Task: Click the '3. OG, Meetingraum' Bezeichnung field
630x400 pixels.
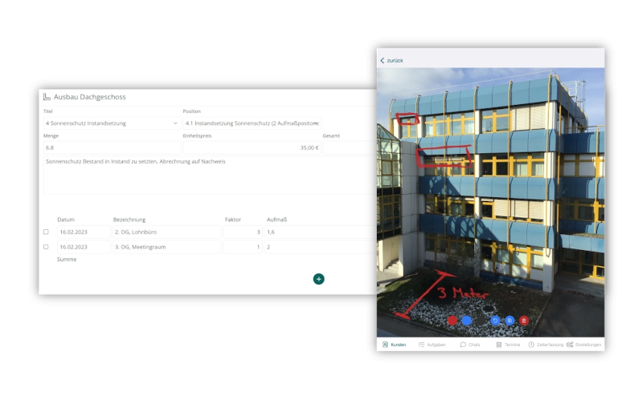Action: (166, 247)
